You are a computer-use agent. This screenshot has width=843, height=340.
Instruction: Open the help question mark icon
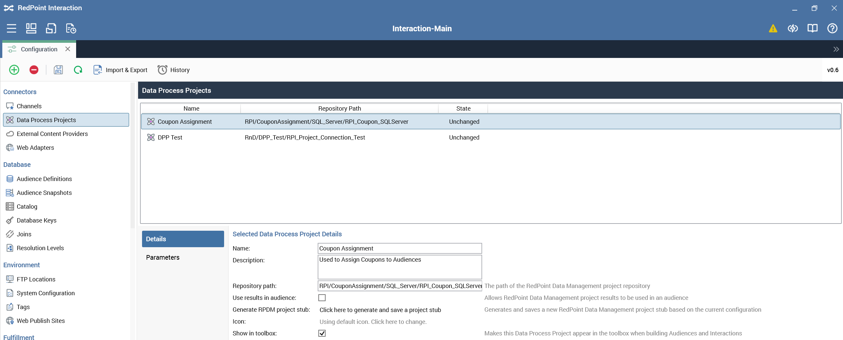[x=832, y=29]
